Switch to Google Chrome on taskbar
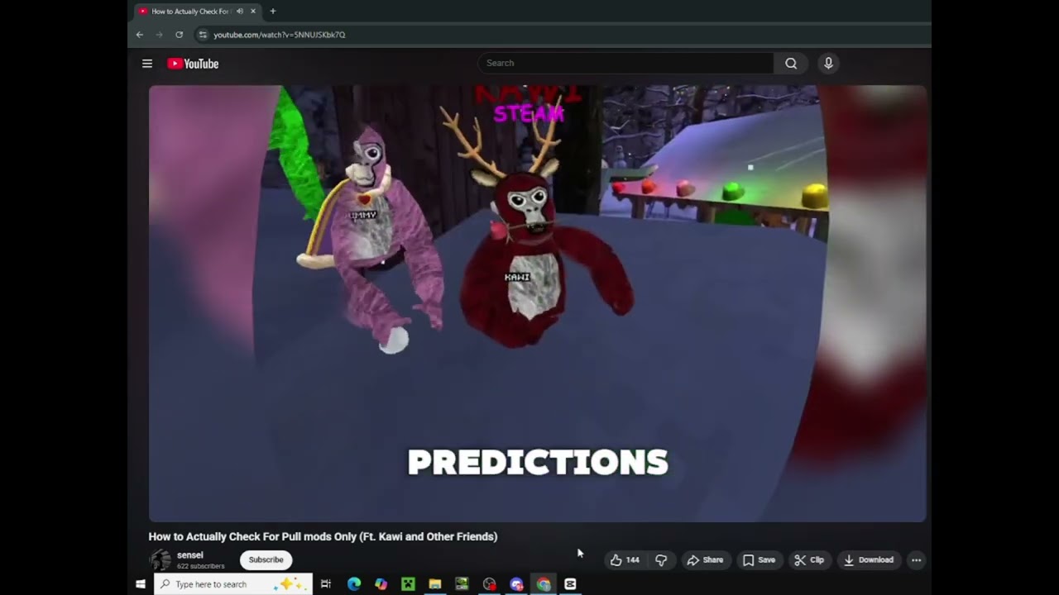Screen dimensions: 1059x595 [544, 584]
